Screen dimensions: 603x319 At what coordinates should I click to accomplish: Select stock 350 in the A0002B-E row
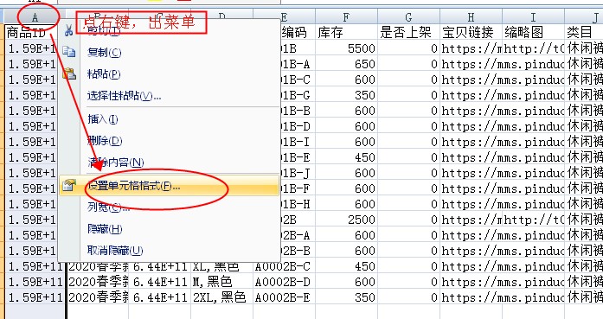(x=346, y=297)
